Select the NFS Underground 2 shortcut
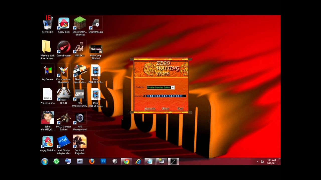 [79, 97]
